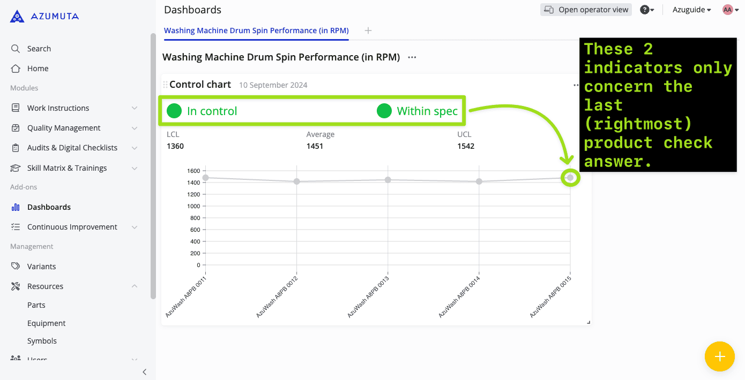Open the Control chart options menu
This screenshot has width=745, height=380.
[x=576, y=85]
